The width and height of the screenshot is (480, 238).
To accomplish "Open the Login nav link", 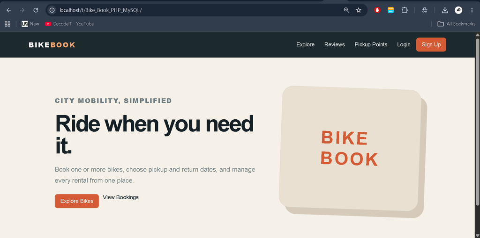I will 404,44.
